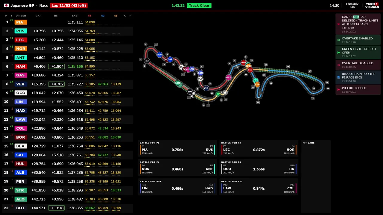Click the chequered flag on the track map
Image resolution: width=383 pixels, height=215 pixels.
tap(194, 94)
